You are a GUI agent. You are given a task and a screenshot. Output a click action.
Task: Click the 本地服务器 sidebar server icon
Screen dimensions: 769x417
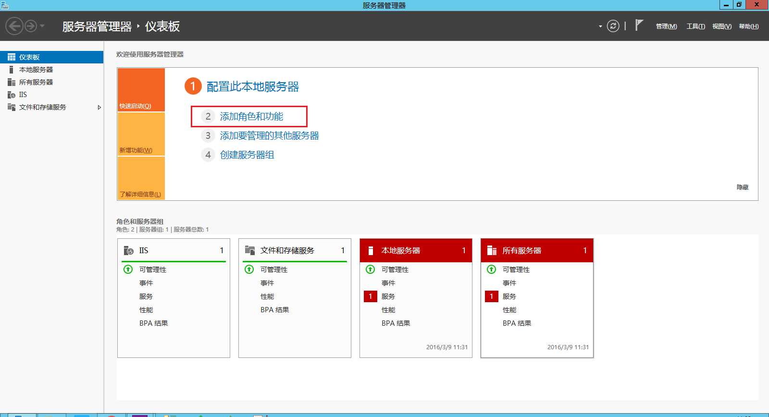11,70
